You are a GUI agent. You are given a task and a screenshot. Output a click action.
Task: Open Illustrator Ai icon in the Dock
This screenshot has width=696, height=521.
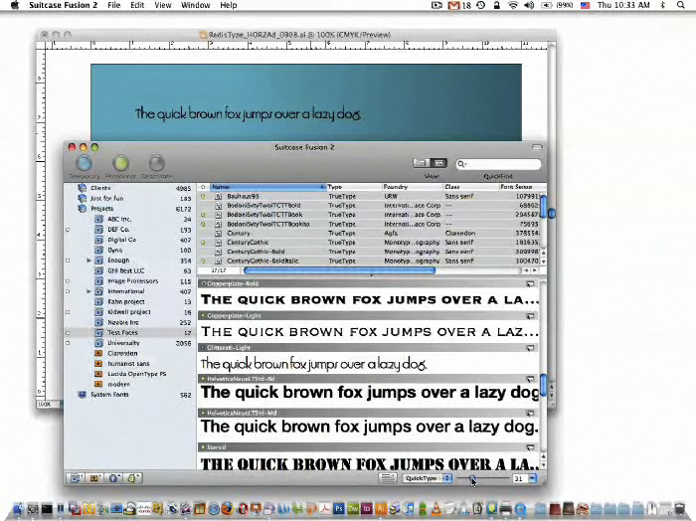[381, 509]
